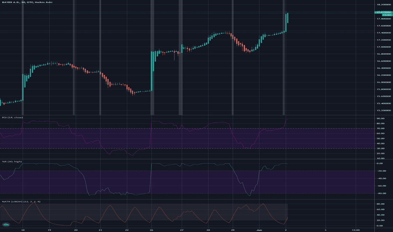The width and height of the screenshot is (393, 232).
Task: Click the date label 18 on the time axis
Action: coord(23,230)
